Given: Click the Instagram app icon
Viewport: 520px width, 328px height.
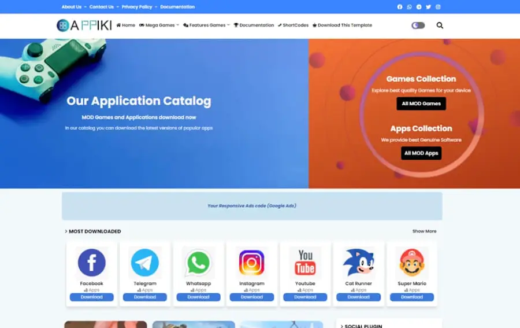Looking at the screenshot, I should (x=252, y=262).
